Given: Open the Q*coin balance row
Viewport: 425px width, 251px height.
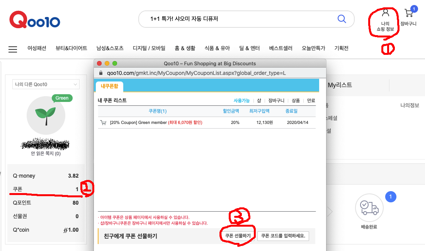Looking at the screenshot, I should tap(46, 230).
